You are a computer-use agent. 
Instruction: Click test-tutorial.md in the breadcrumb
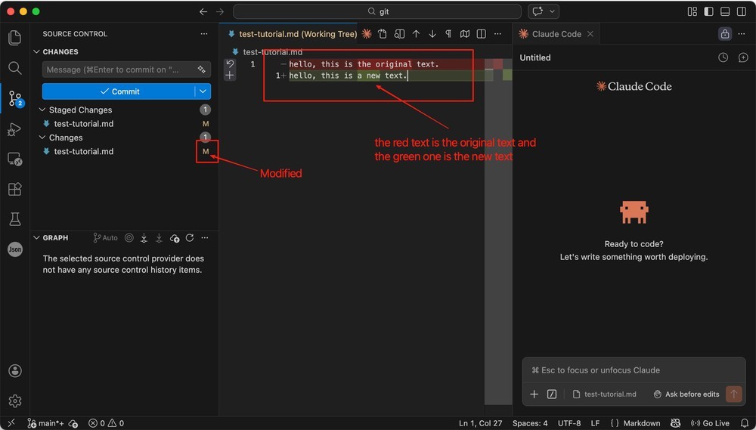pyautogui.click(x=272, y=52)
